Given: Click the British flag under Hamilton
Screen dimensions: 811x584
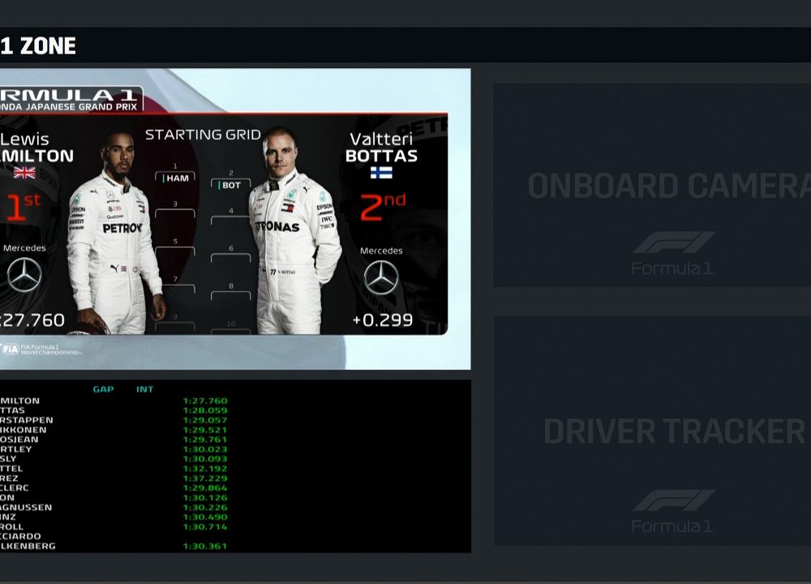Looking at the screenshot, I should 24,172.
